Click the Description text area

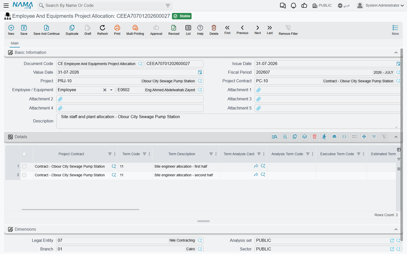point(229,121)
